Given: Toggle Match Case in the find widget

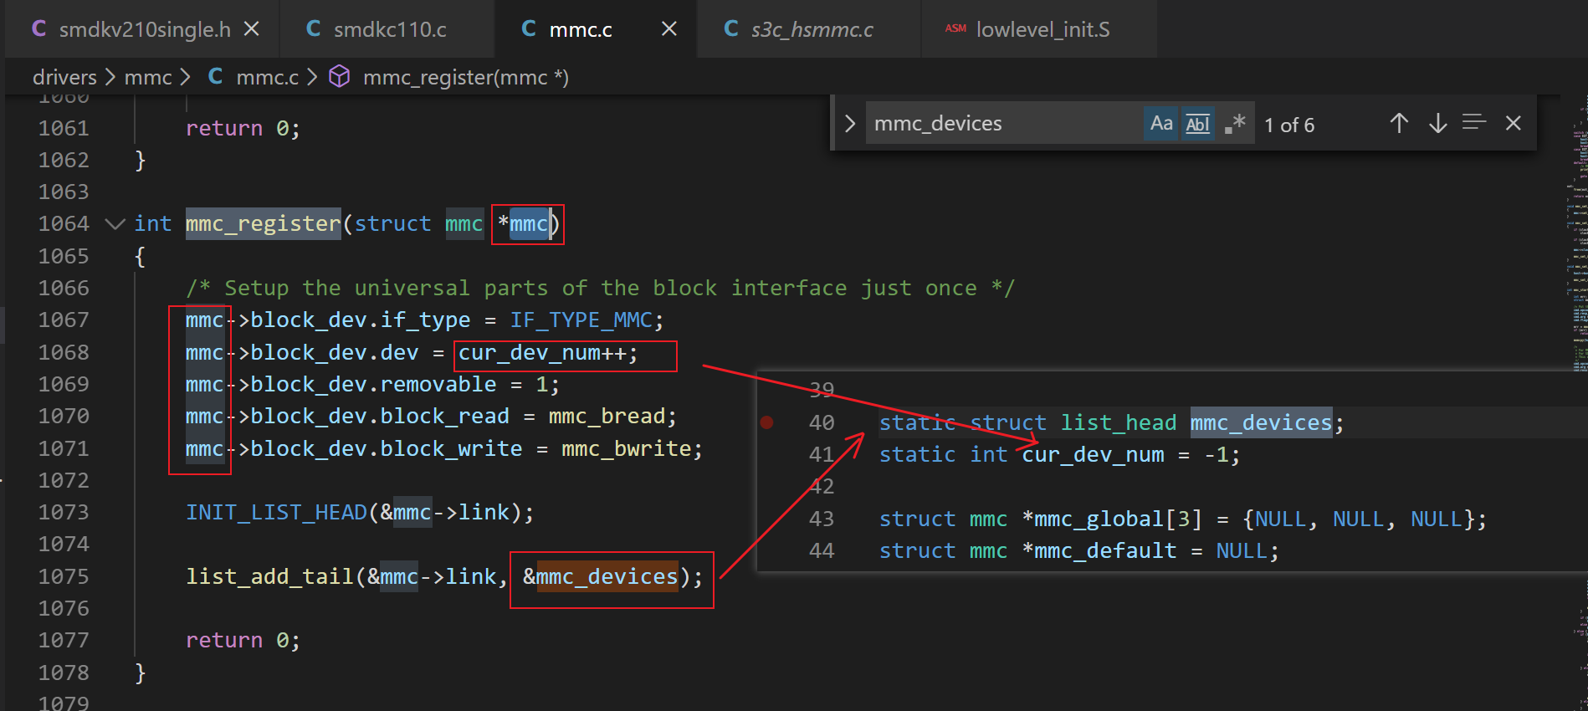Looking at the screenshot, I should [x=1161, y=124].
